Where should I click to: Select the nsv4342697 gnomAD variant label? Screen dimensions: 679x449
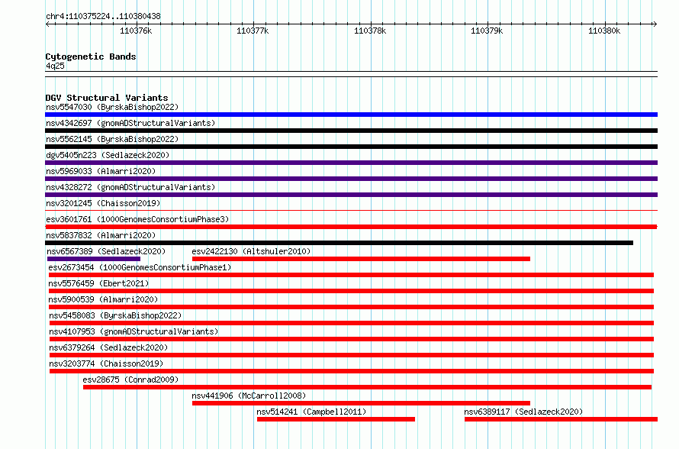pos(130,123)
